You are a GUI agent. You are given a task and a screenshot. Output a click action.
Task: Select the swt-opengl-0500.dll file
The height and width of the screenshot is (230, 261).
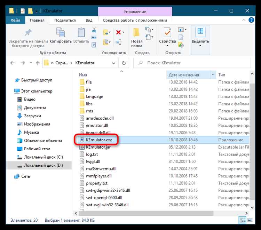point(104,198)
